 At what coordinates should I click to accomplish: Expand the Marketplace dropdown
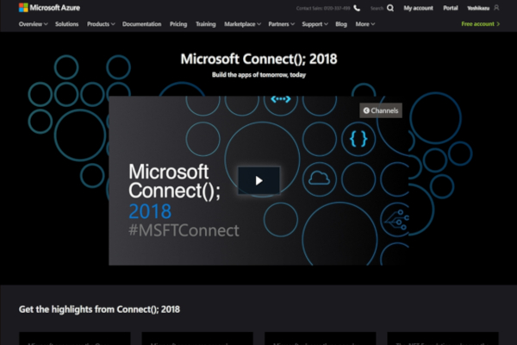(x=242, y=24)
